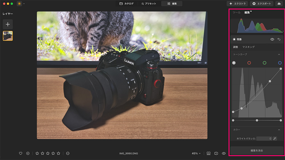Image resolution: width=285 pixels, height=160 pixels.
Task: Click the bottom-left black curve point
Action: pyautogui.click(x=233, y=112)
